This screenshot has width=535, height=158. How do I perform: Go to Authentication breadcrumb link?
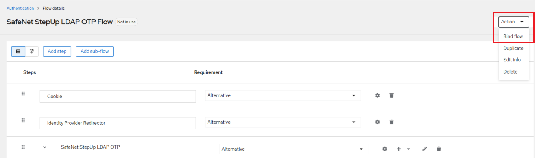[x=19, y=8]
